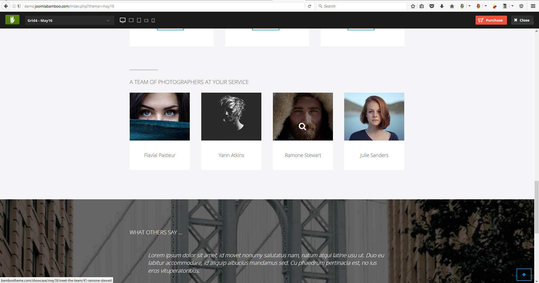
Task: Open Flavial Pasteur's photo
Action: [160, 116]
